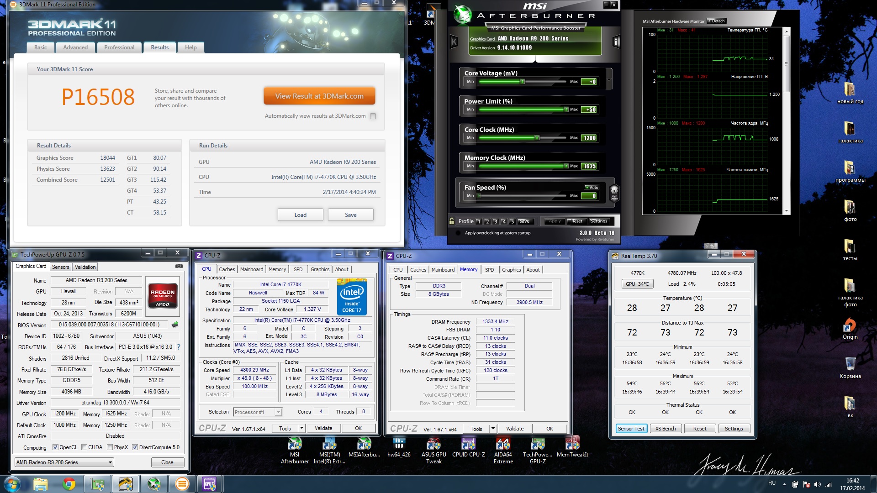
Task: Expand the Tools dropdown arrow in left CPU-Z
Action: (301, 428)
